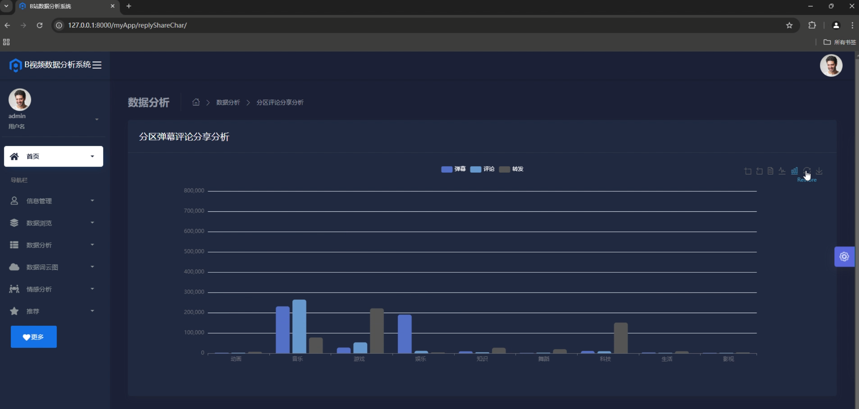Viewport: 859px width, 409px height.
Task: Click the chart zoom area tool icon
Action: [748, 171]
